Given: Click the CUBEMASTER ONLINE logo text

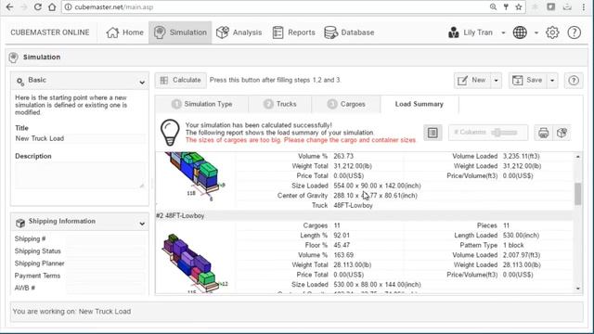Looking at the screenshot, I should (x=50, y=32).
